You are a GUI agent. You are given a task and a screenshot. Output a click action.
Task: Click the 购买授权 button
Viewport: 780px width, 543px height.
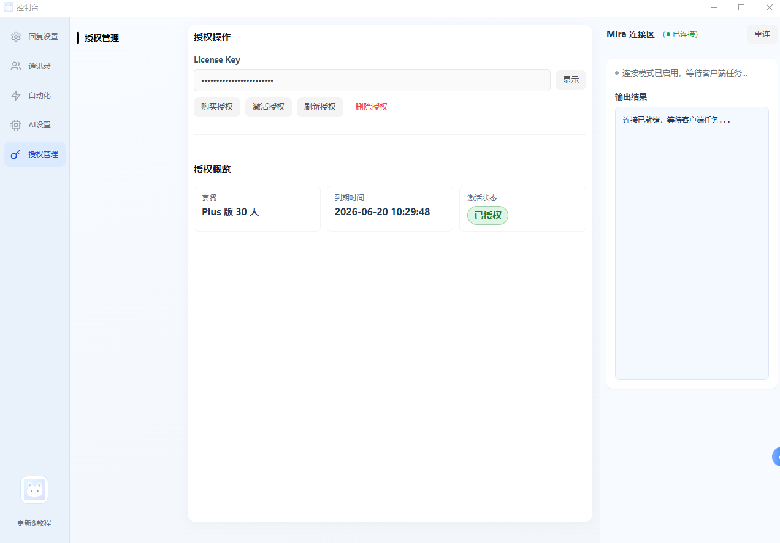(217, 107)
